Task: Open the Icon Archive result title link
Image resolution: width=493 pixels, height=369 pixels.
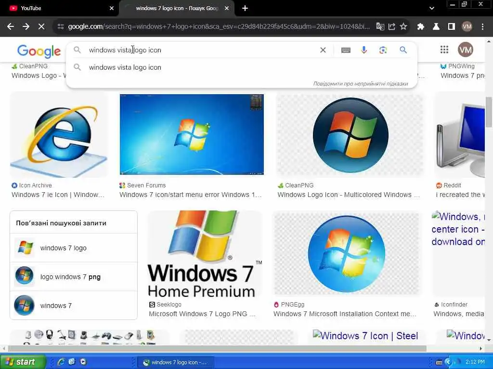Action: pos(58,195)
